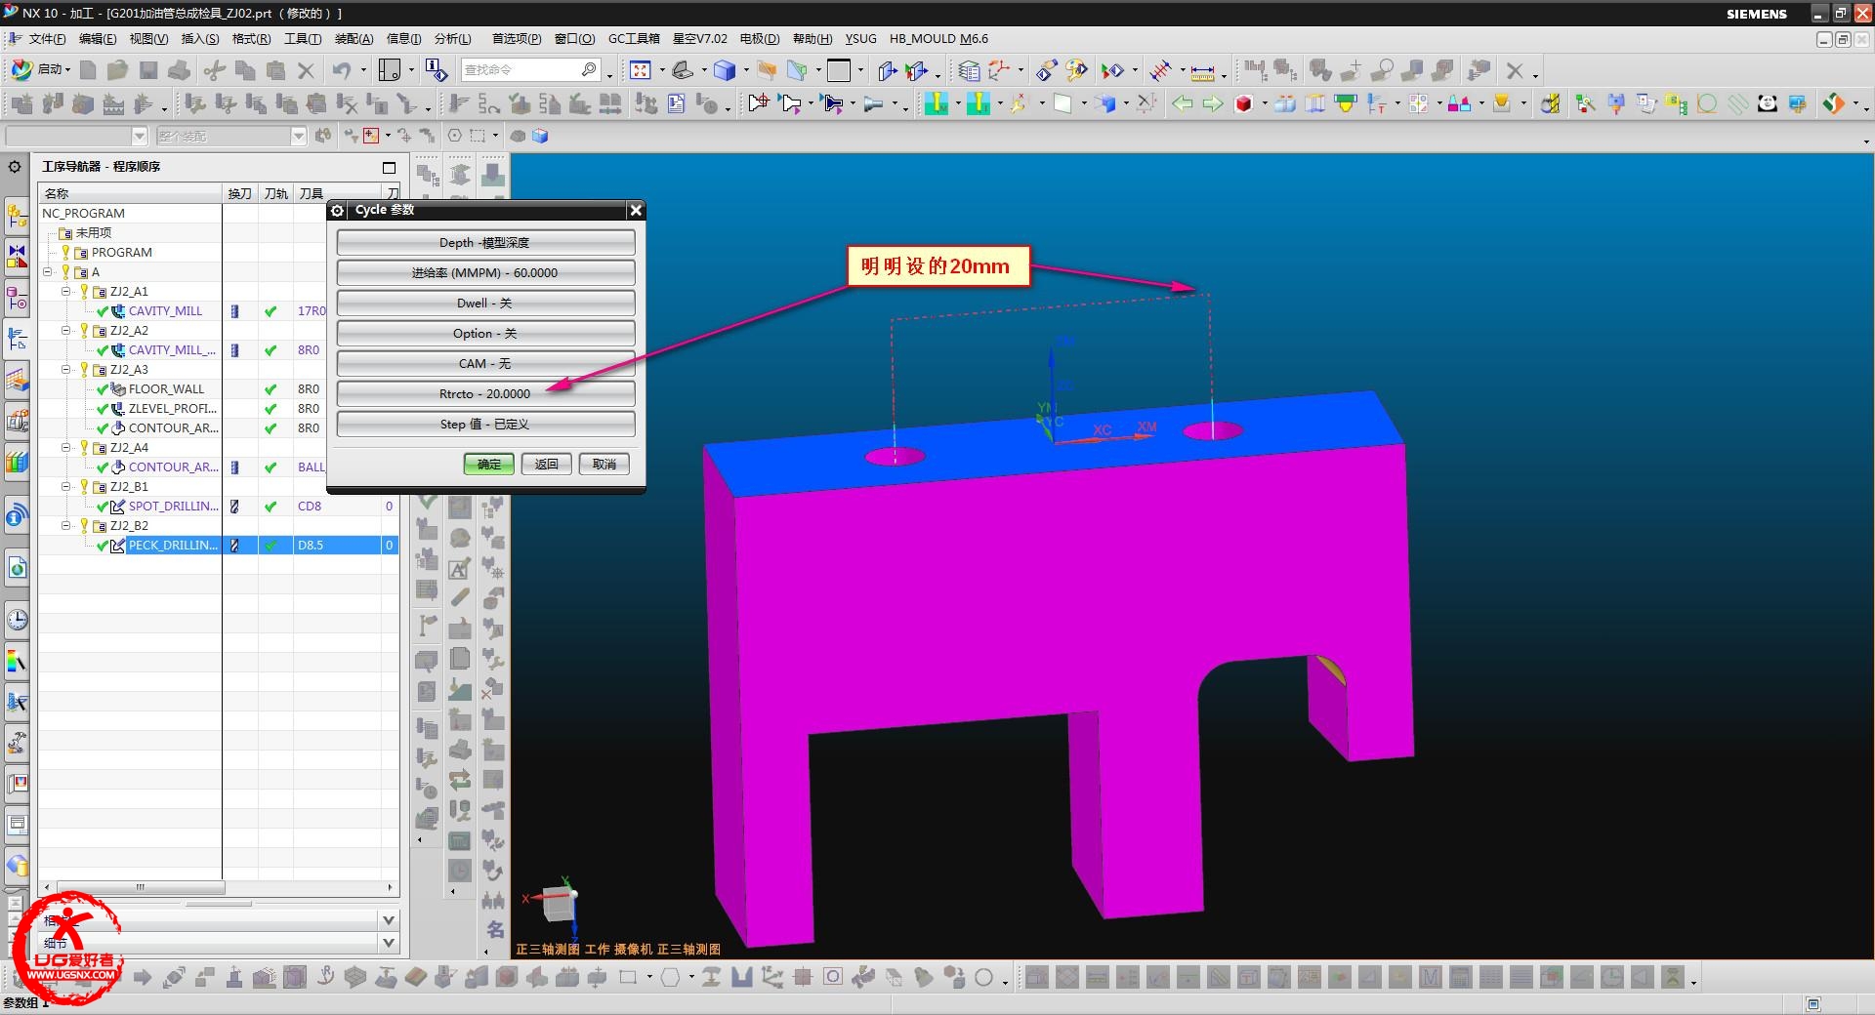Click the Cycle dialog gear icon

coord(338,210)
